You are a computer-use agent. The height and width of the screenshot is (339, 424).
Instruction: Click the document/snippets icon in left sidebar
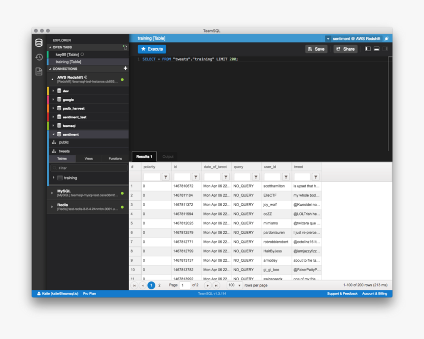click(38, 72)
